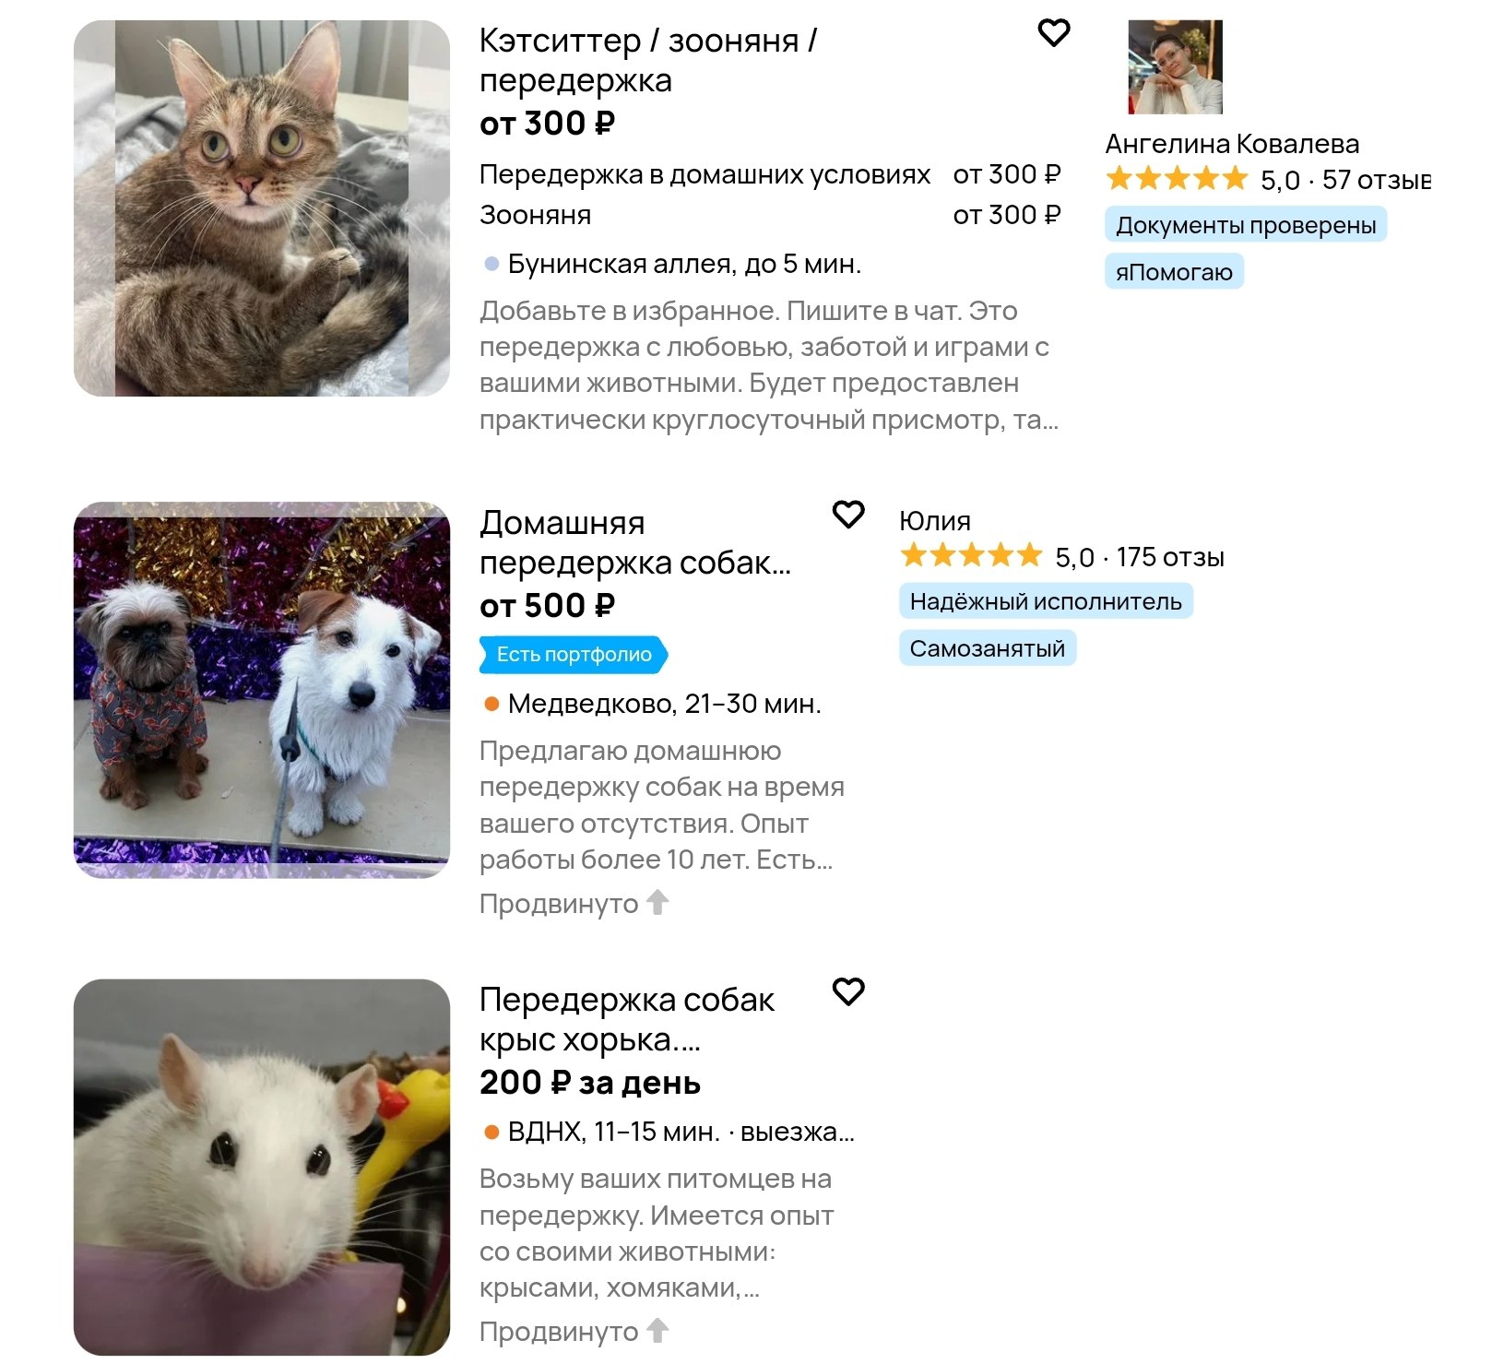Favorite the Кэтситтер / зооняня listing with heart
The width and height of the screenshot is (1492, 1364).
click(1053, 33)
